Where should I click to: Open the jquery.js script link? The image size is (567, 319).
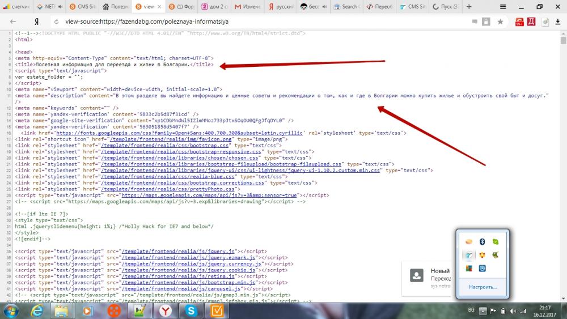(178, 251)
